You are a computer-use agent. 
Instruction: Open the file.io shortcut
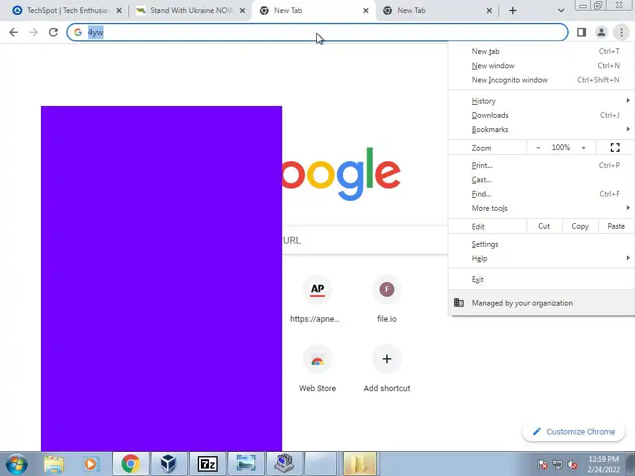[387, 298]
